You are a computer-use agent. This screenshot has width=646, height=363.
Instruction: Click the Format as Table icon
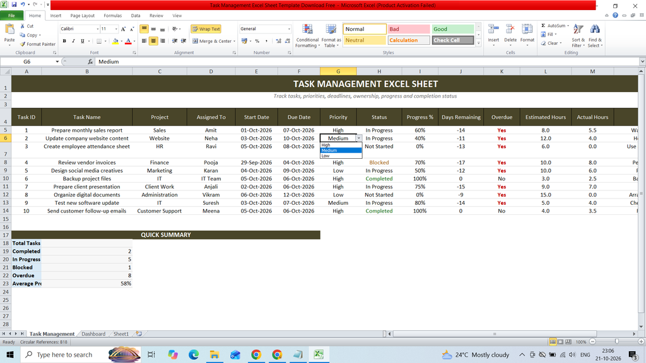point(331,35)
